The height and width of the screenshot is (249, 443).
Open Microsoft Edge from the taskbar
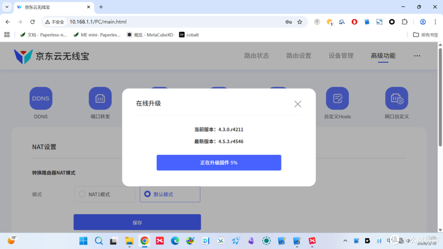(x=175, y=241)
